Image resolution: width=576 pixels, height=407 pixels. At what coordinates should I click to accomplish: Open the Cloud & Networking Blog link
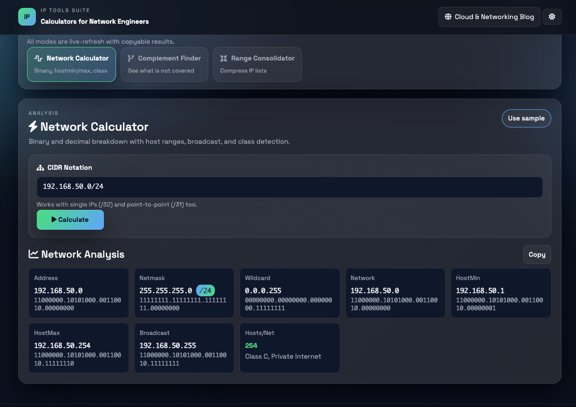(x=489, y=17)
